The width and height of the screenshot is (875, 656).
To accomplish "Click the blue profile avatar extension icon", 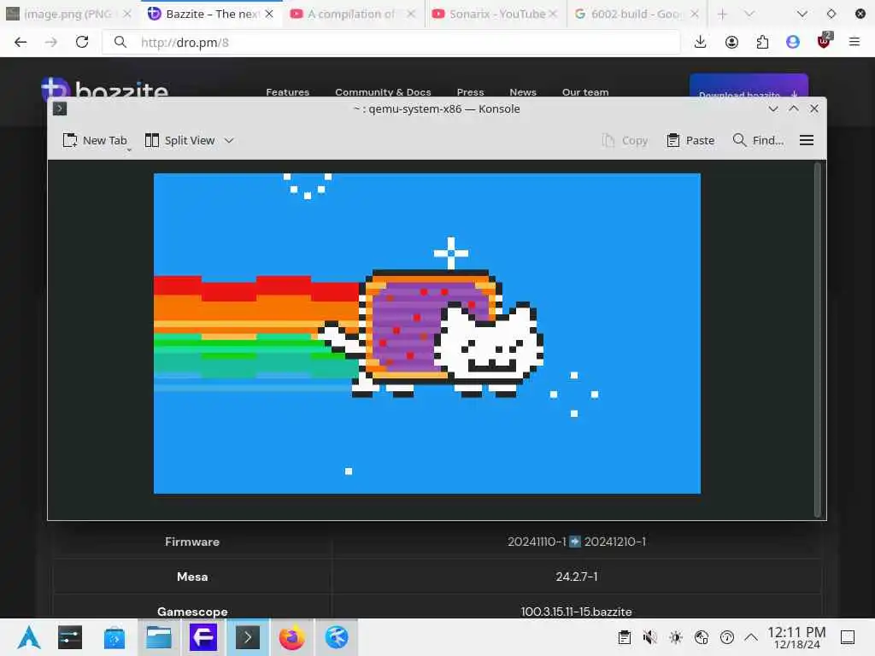I will [x=793, y=43].
